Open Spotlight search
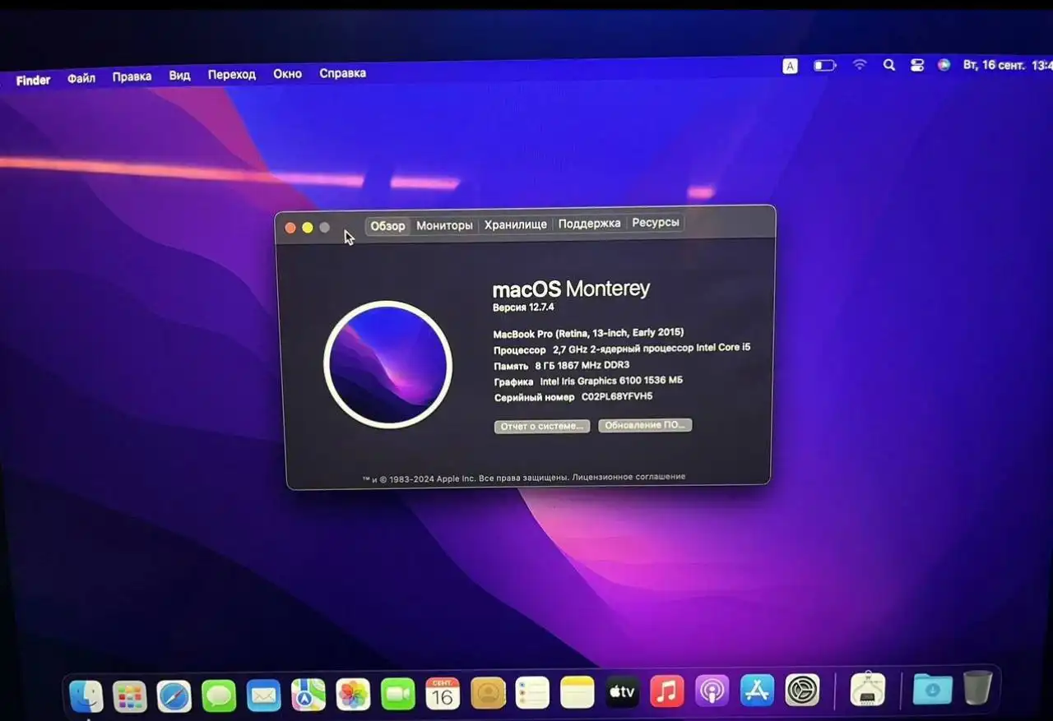 (889, 65)
